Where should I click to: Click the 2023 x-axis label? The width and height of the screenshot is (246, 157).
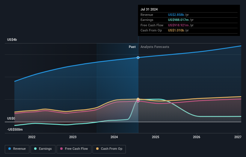[73, 137]
